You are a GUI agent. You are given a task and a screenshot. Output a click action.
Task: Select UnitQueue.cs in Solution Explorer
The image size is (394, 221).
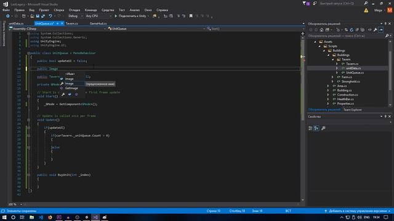(355, 72)
